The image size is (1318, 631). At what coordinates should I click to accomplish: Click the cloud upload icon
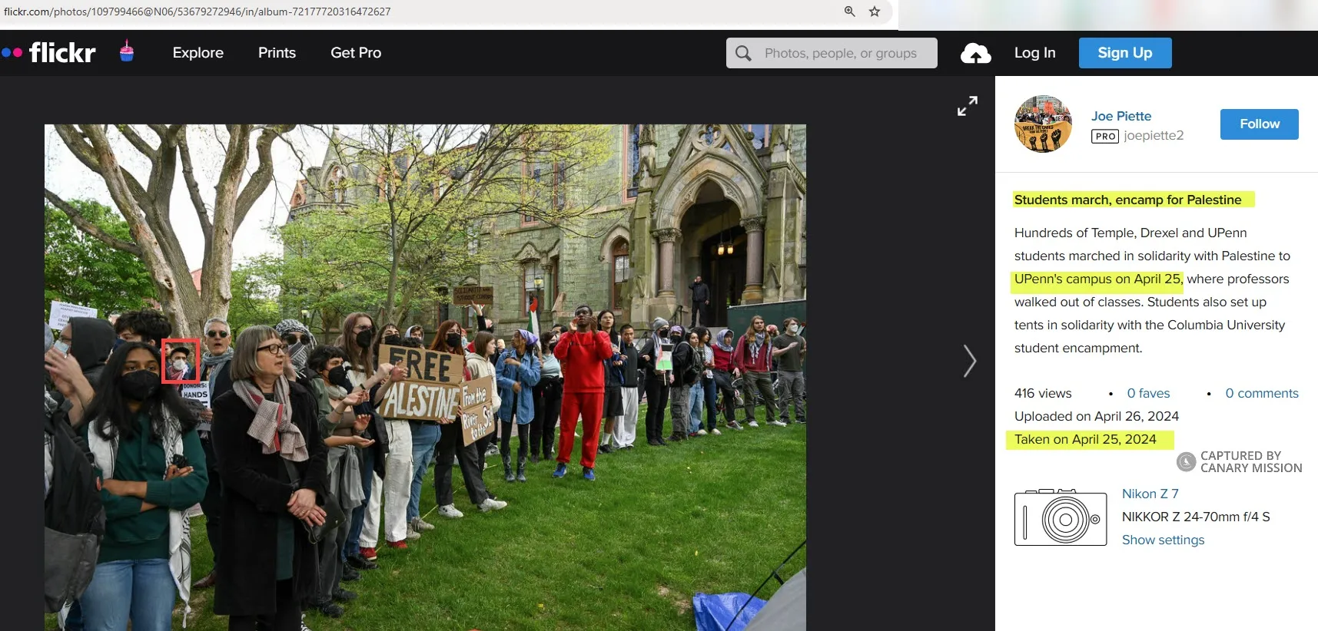point(975,54)
